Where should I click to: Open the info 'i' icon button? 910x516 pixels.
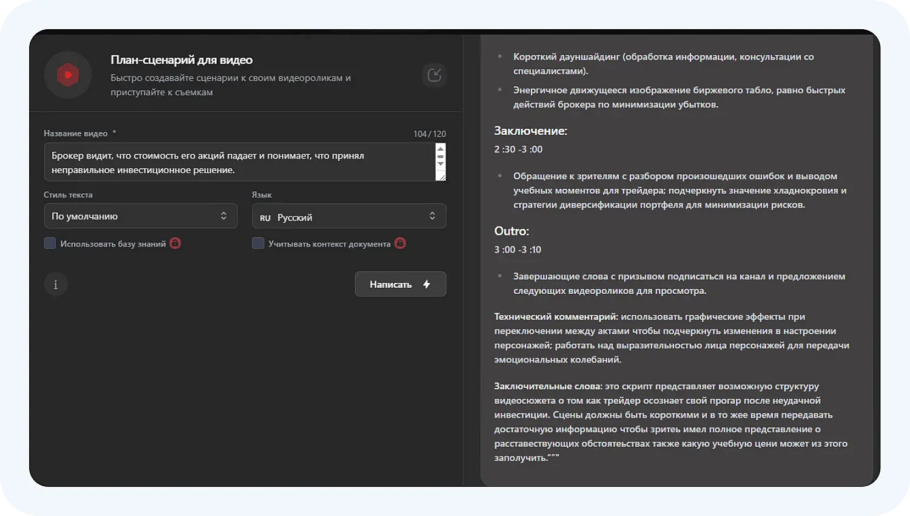(x=56, y=284)
